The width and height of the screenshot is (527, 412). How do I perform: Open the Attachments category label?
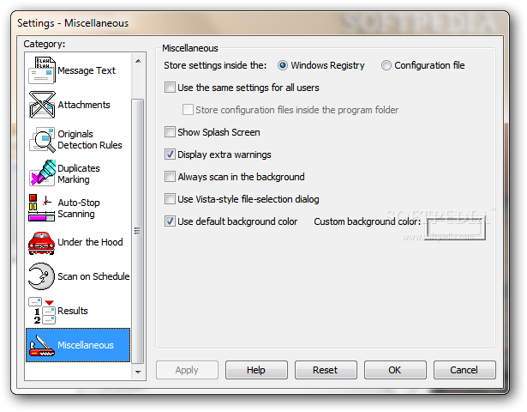[84, 105]
